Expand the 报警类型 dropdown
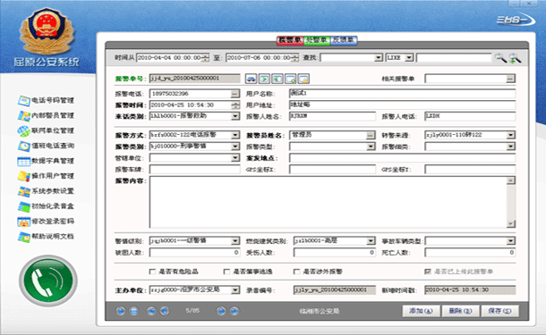This screenshot has height=335, width=546. click(371, 147)
